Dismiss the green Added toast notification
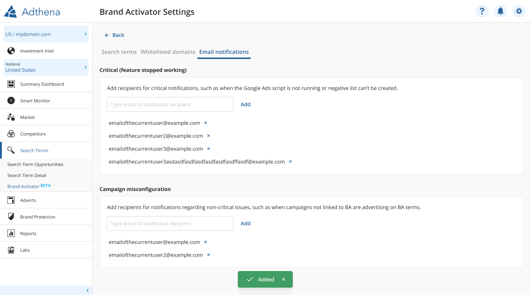Viewport: 531px width, 295px height. (x=284, y=280)
